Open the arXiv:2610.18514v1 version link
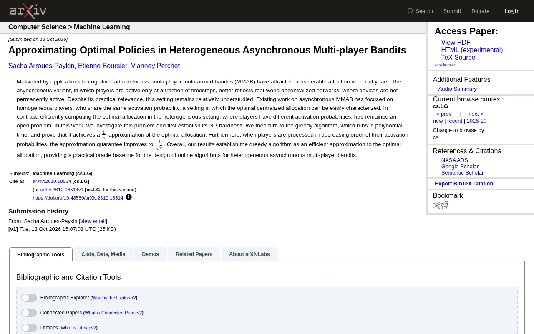The height and width of the screenshot is (334, 534). click(x=62, y=190)
